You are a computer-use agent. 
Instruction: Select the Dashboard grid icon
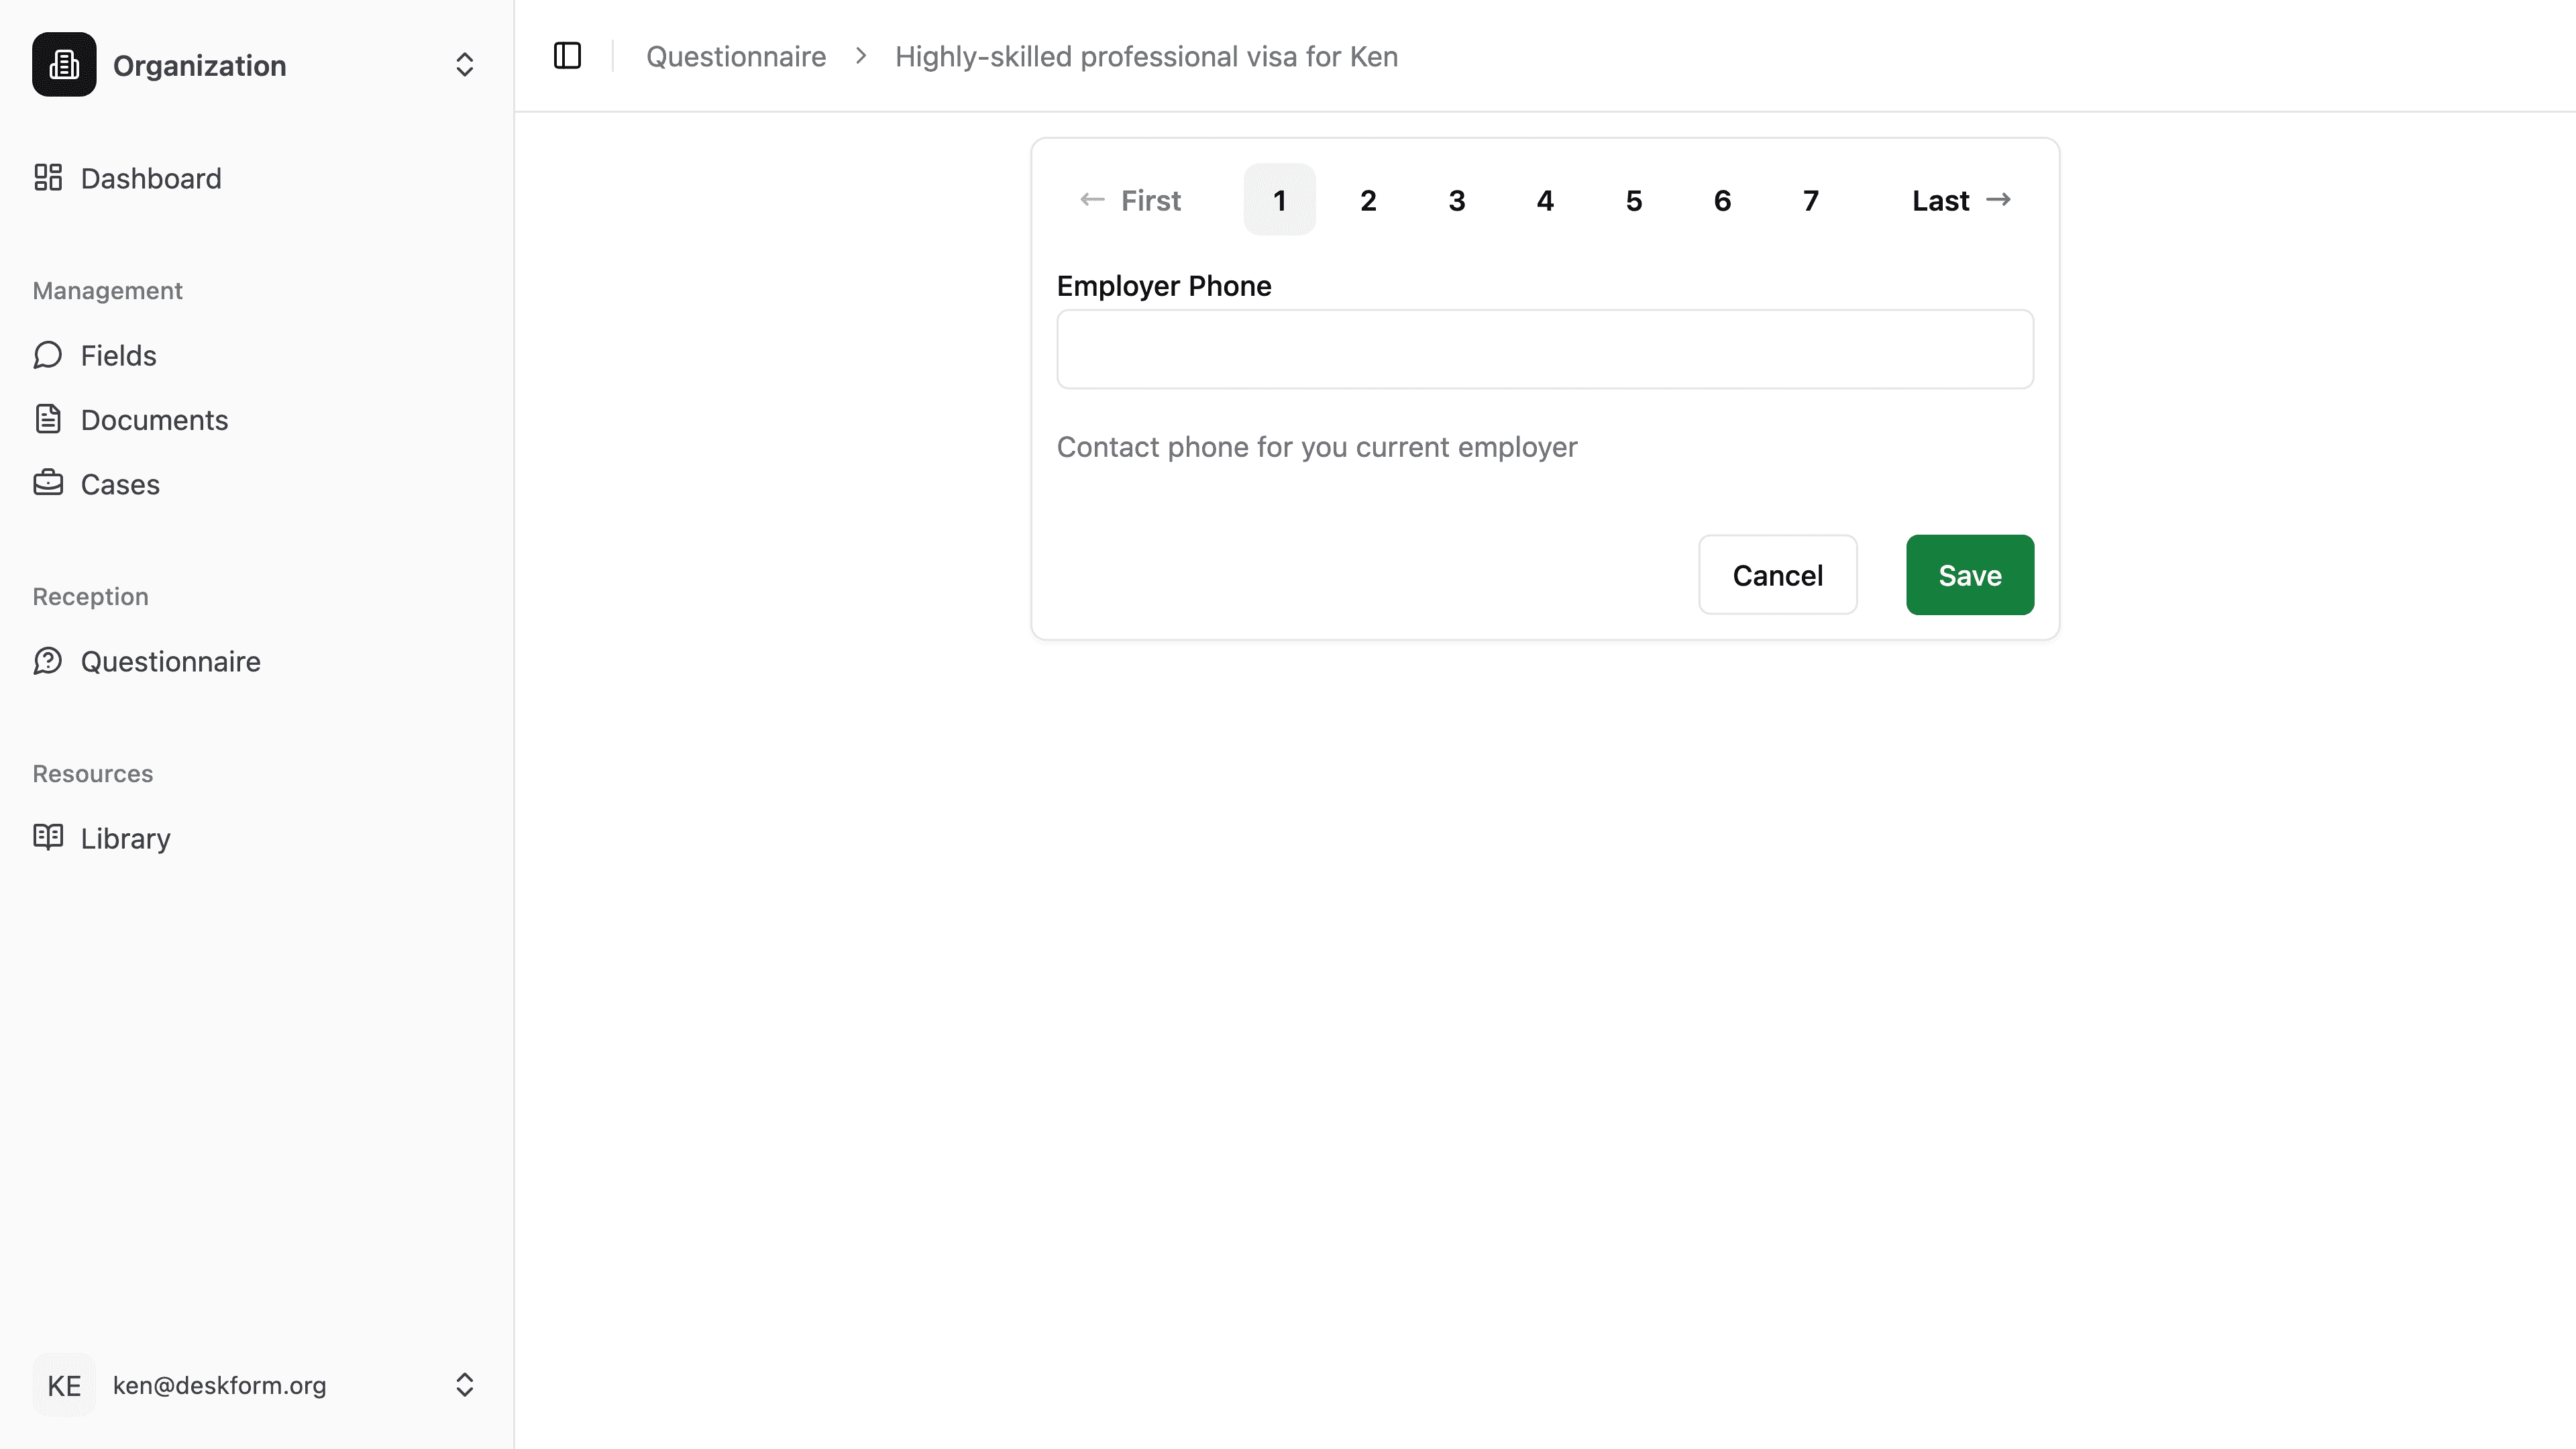(49, 177)
